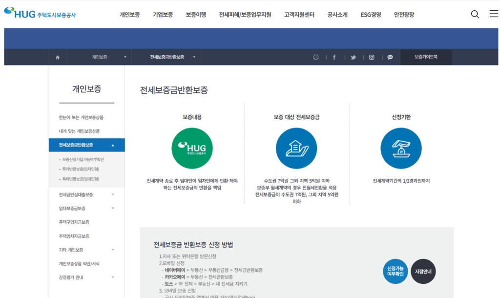Image resolution: width=500 pixels, height=298 pixels.
Task: Click the 보증가이드북 button
Action: (426, 57)
